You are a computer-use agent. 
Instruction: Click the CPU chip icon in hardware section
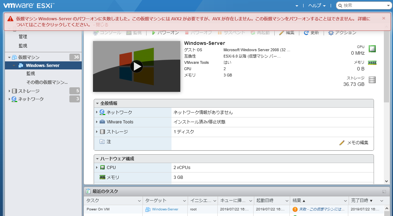pos(102,167)
